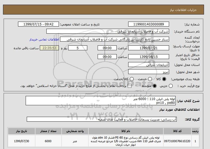Screen dimensions: 210x149
Task: Click the شماره نیاز field 1199001403000089
Action: 149,24
